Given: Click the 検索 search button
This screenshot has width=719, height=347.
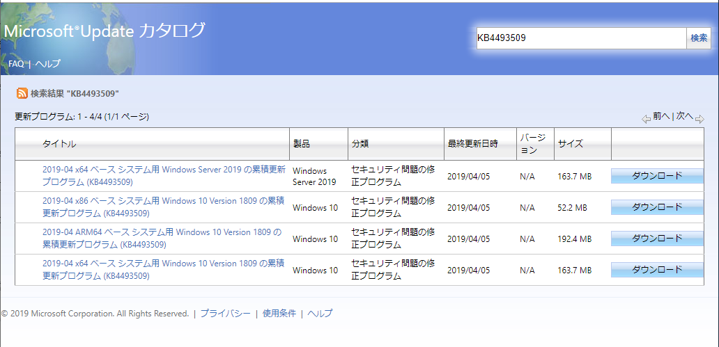Looking at the screenshot, I should [x=699, y=38].
